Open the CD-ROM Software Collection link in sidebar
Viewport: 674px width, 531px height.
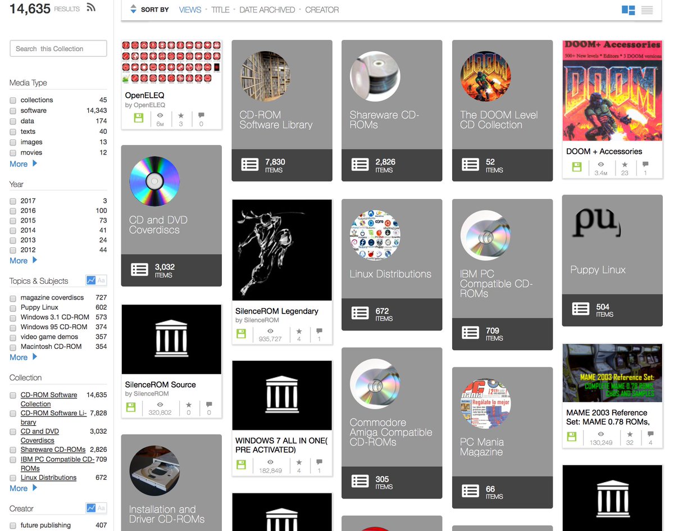(x=49, y=400)
